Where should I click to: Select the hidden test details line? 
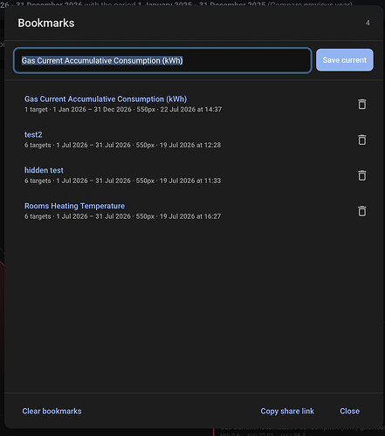[122, 181]
